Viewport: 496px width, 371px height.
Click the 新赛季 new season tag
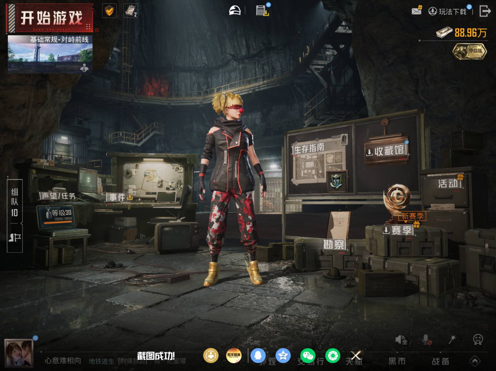tap(412, 216)
